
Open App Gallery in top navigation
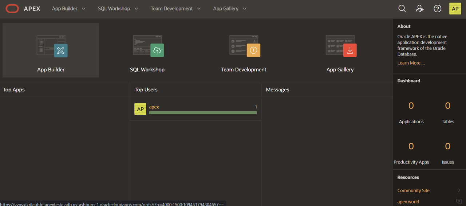[x=226, y=9]
